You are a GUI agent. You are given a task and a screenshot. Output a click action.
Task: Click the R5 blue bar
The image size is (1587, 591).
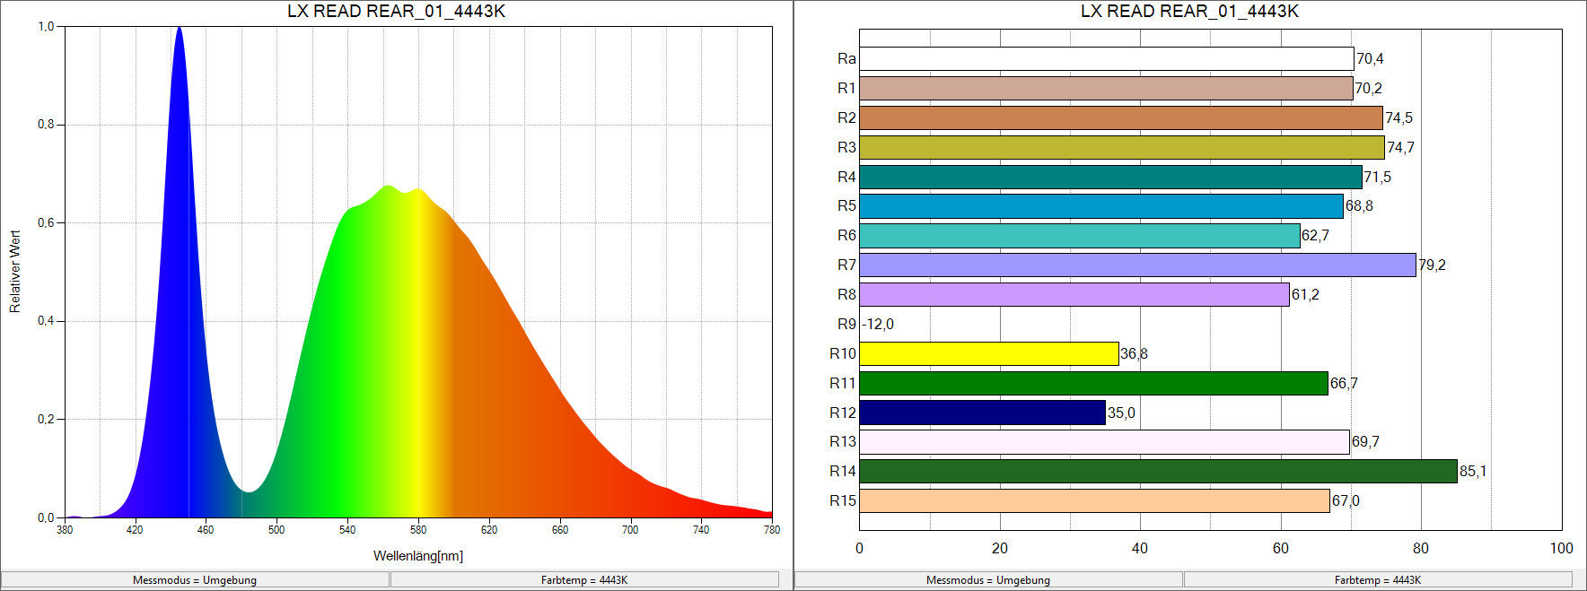coord(1101,205)
